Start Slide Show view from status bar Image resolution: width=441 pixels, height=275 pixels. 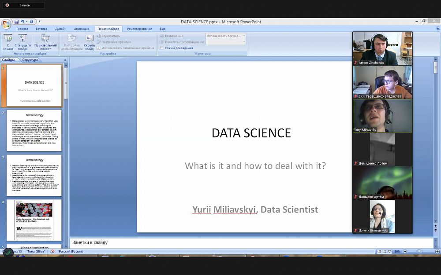(389, 251)
